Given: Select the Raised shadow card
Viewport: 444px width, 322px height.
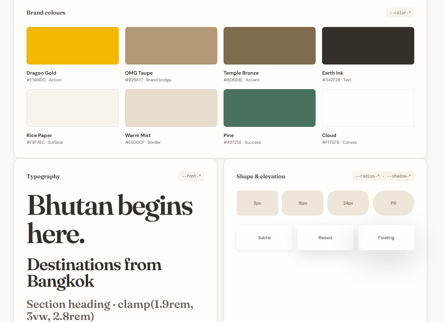Looking at the screenshot, I should point(325,238).
